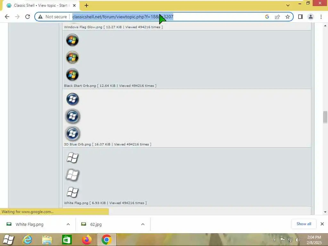Click the 3D Blue Orb.png caption
This screenshot has height=246, width=328.
click(x=108, y=144)
